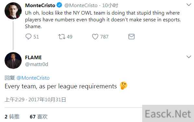
Task: View the 67 喜欢 likes list
Action: (x=39, y=116)
